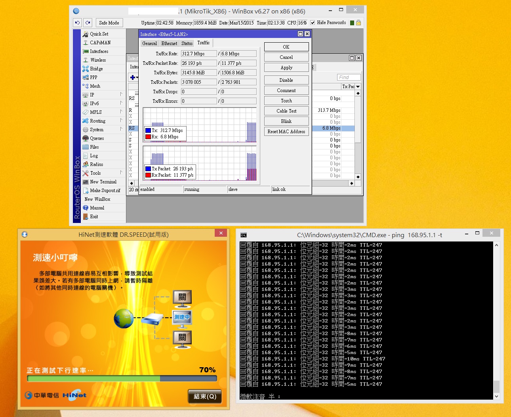The height and width of the screenshot is (417, 511).
Task: Open the Bridge sidebar item
Action: point(103,69)
